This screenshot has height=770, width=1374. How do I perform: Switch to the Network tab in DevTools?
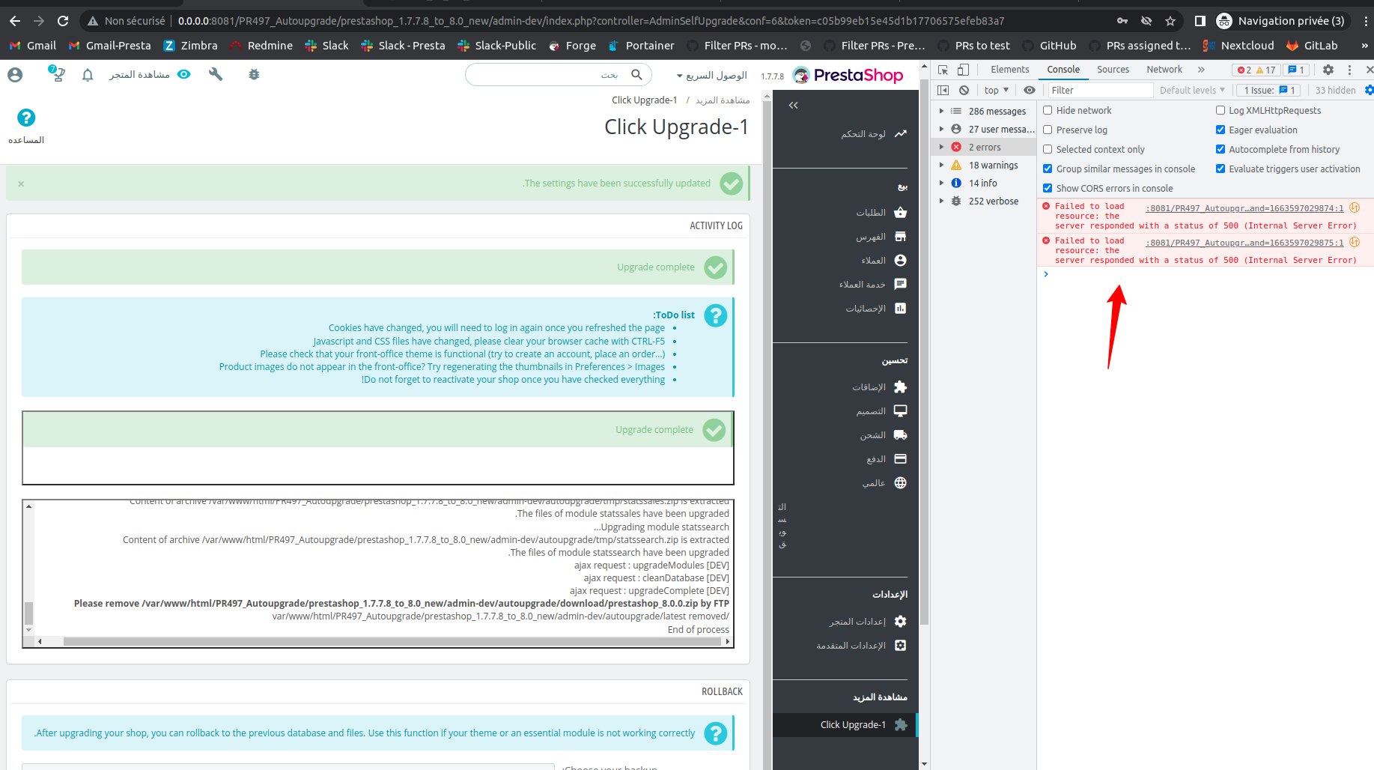point(1164,69)
